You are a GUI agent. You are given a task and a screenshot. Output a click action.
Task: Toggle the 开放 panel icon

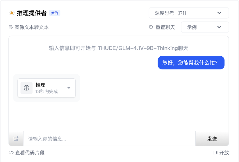[x=215, y=153]
